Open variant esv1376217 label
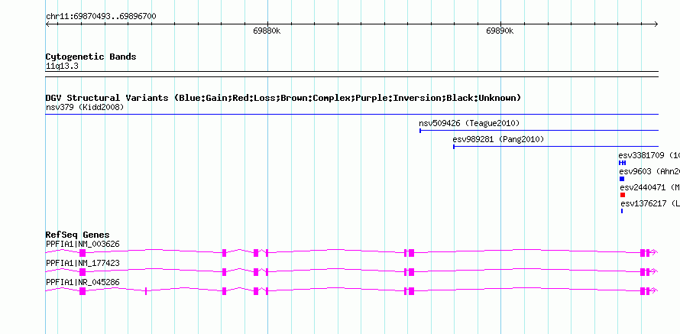Image resolution: width=680 pixels, height=334 pixels. [643, 203]
